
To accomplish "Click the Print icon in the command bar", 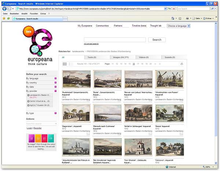I will coord(187,18).
